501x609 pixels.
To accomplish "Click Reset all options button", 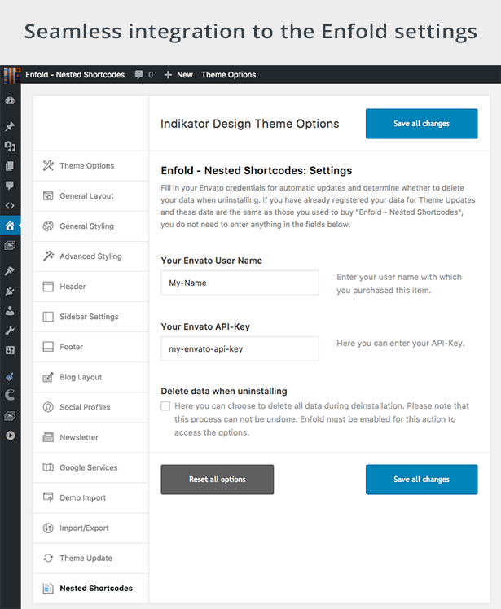I will point(218,480).
